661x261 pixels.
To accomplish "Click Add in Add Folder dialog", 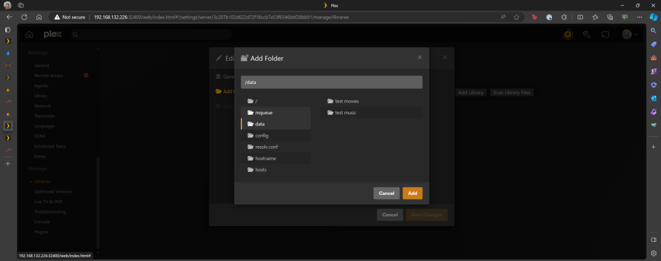I will [412, 193].
